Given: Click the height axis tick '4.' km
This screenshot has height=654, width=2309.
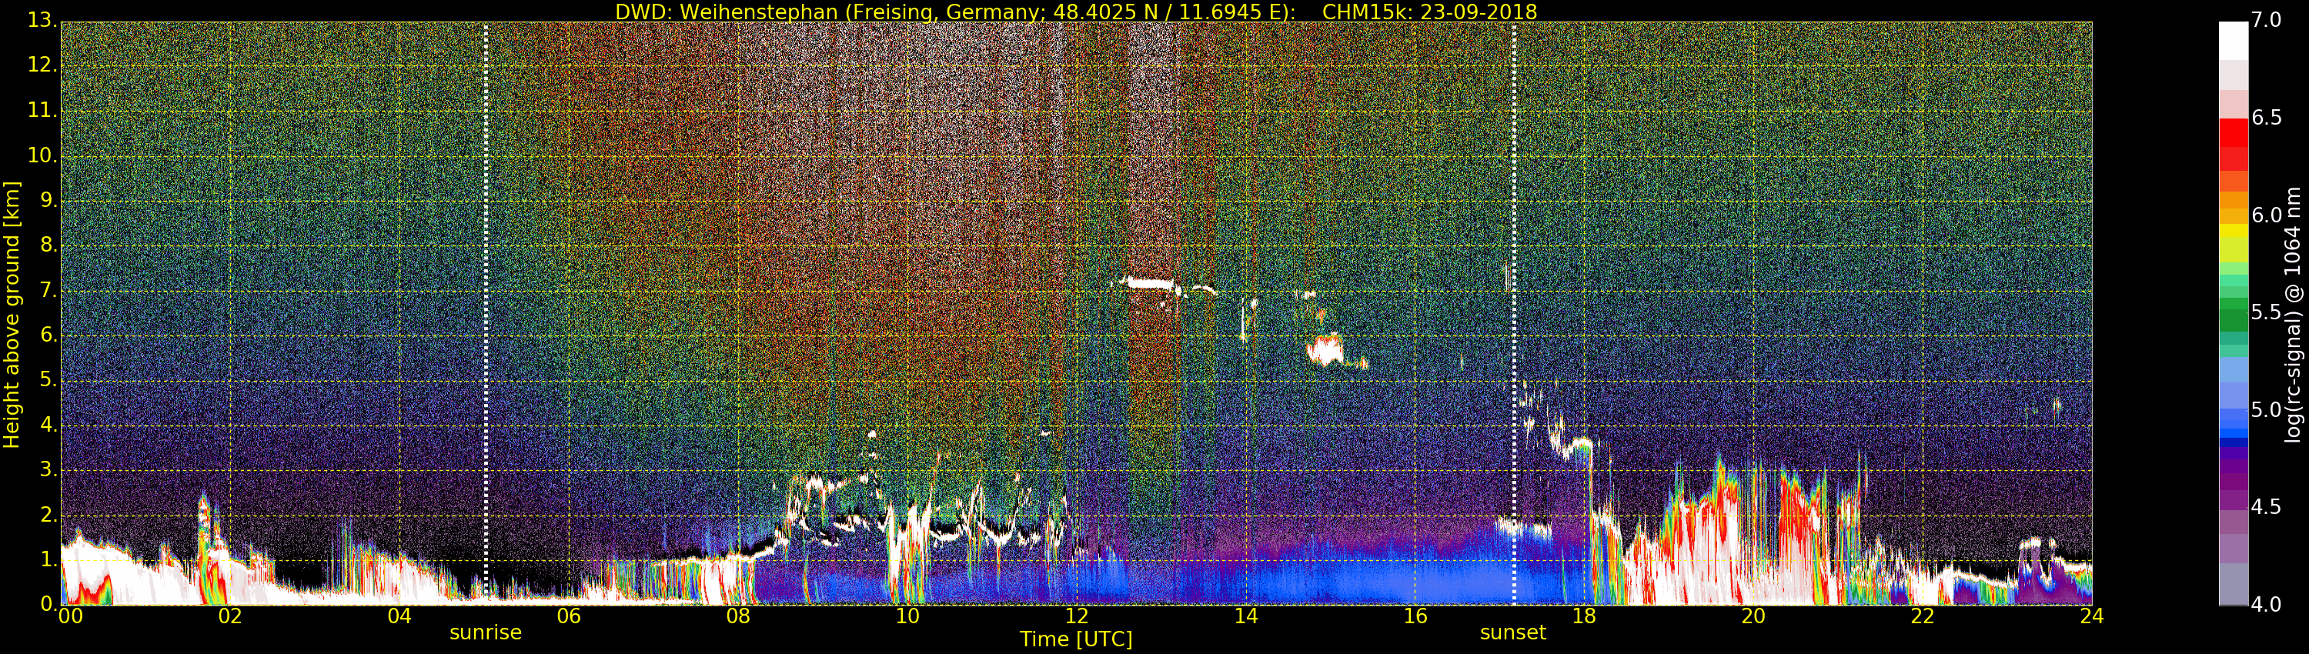Looking at the screenshot, I should pos(48,425).
